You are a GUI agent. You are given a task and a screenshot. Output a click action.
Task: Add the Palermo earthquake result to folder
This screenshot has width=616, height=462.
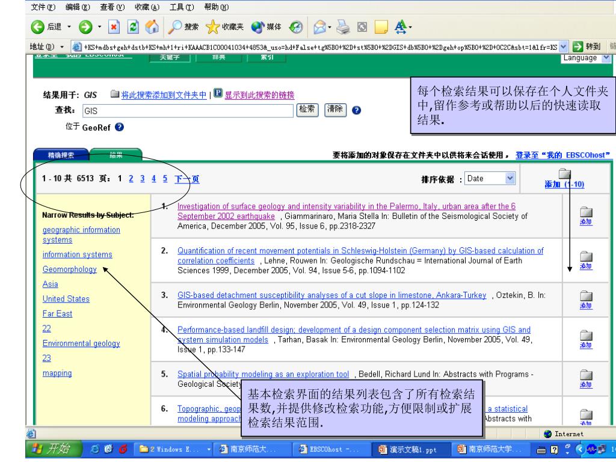[x=586, y=216]
